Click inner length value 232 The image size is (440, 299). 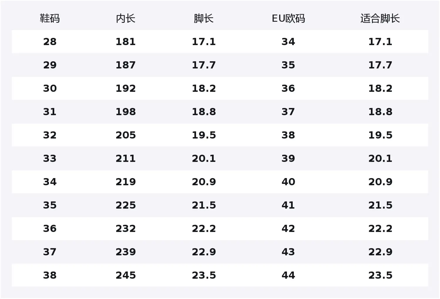point(126,229)
